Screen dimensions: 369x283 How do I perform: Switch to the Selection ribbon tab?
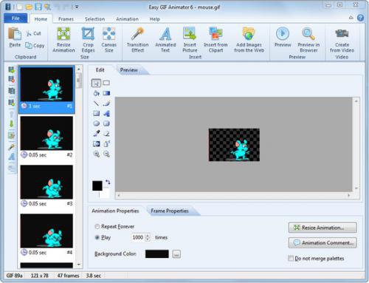click(95, 19)
